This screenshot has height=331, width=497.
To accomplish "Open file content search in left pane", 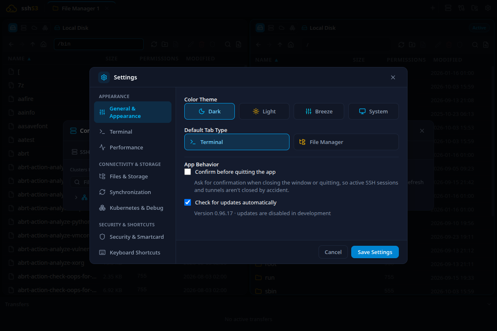I will pyautogui.click(x=239, y=44).
